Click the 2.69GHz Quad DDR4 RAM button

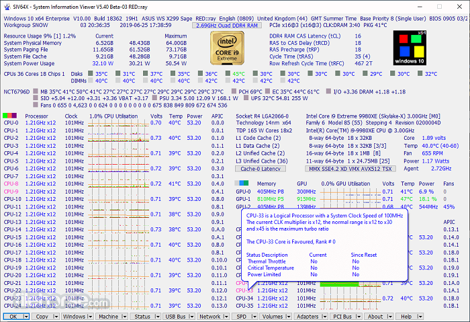coord(227,26)
